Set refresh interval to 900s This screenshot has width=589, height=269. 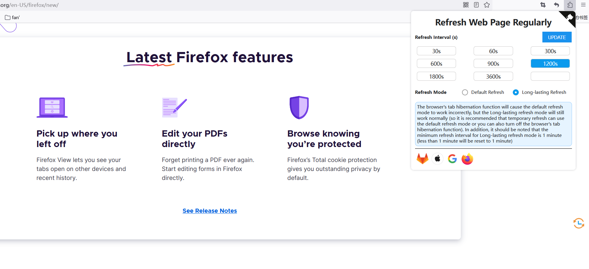(493, 64)
